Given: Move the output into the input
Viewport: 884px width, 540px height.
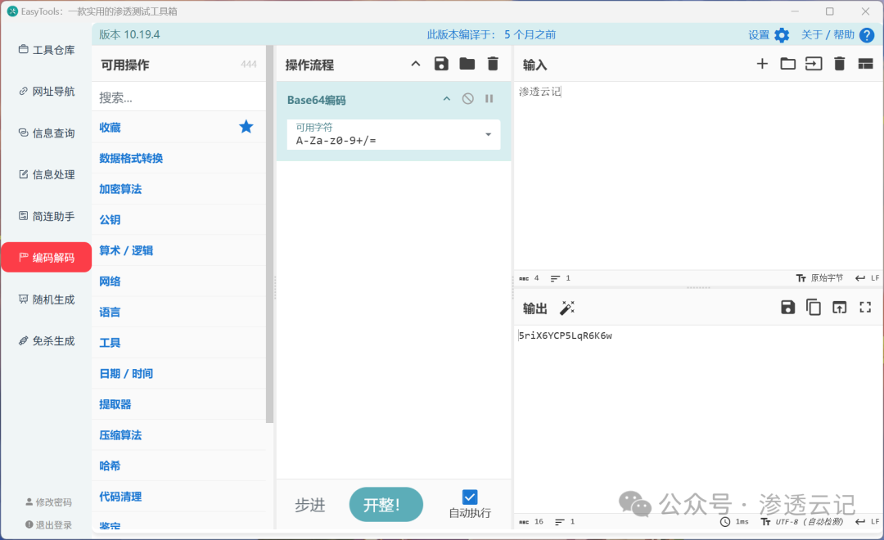Looking at the screenshot, I should tap(840, 307).
